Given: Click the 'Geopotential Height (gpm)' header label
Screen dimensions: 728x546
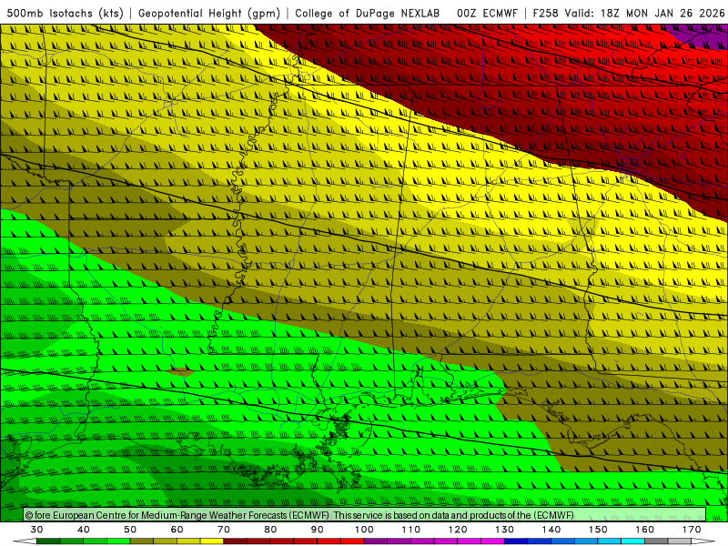Looking at the screenshot, I should pos(209,13).
